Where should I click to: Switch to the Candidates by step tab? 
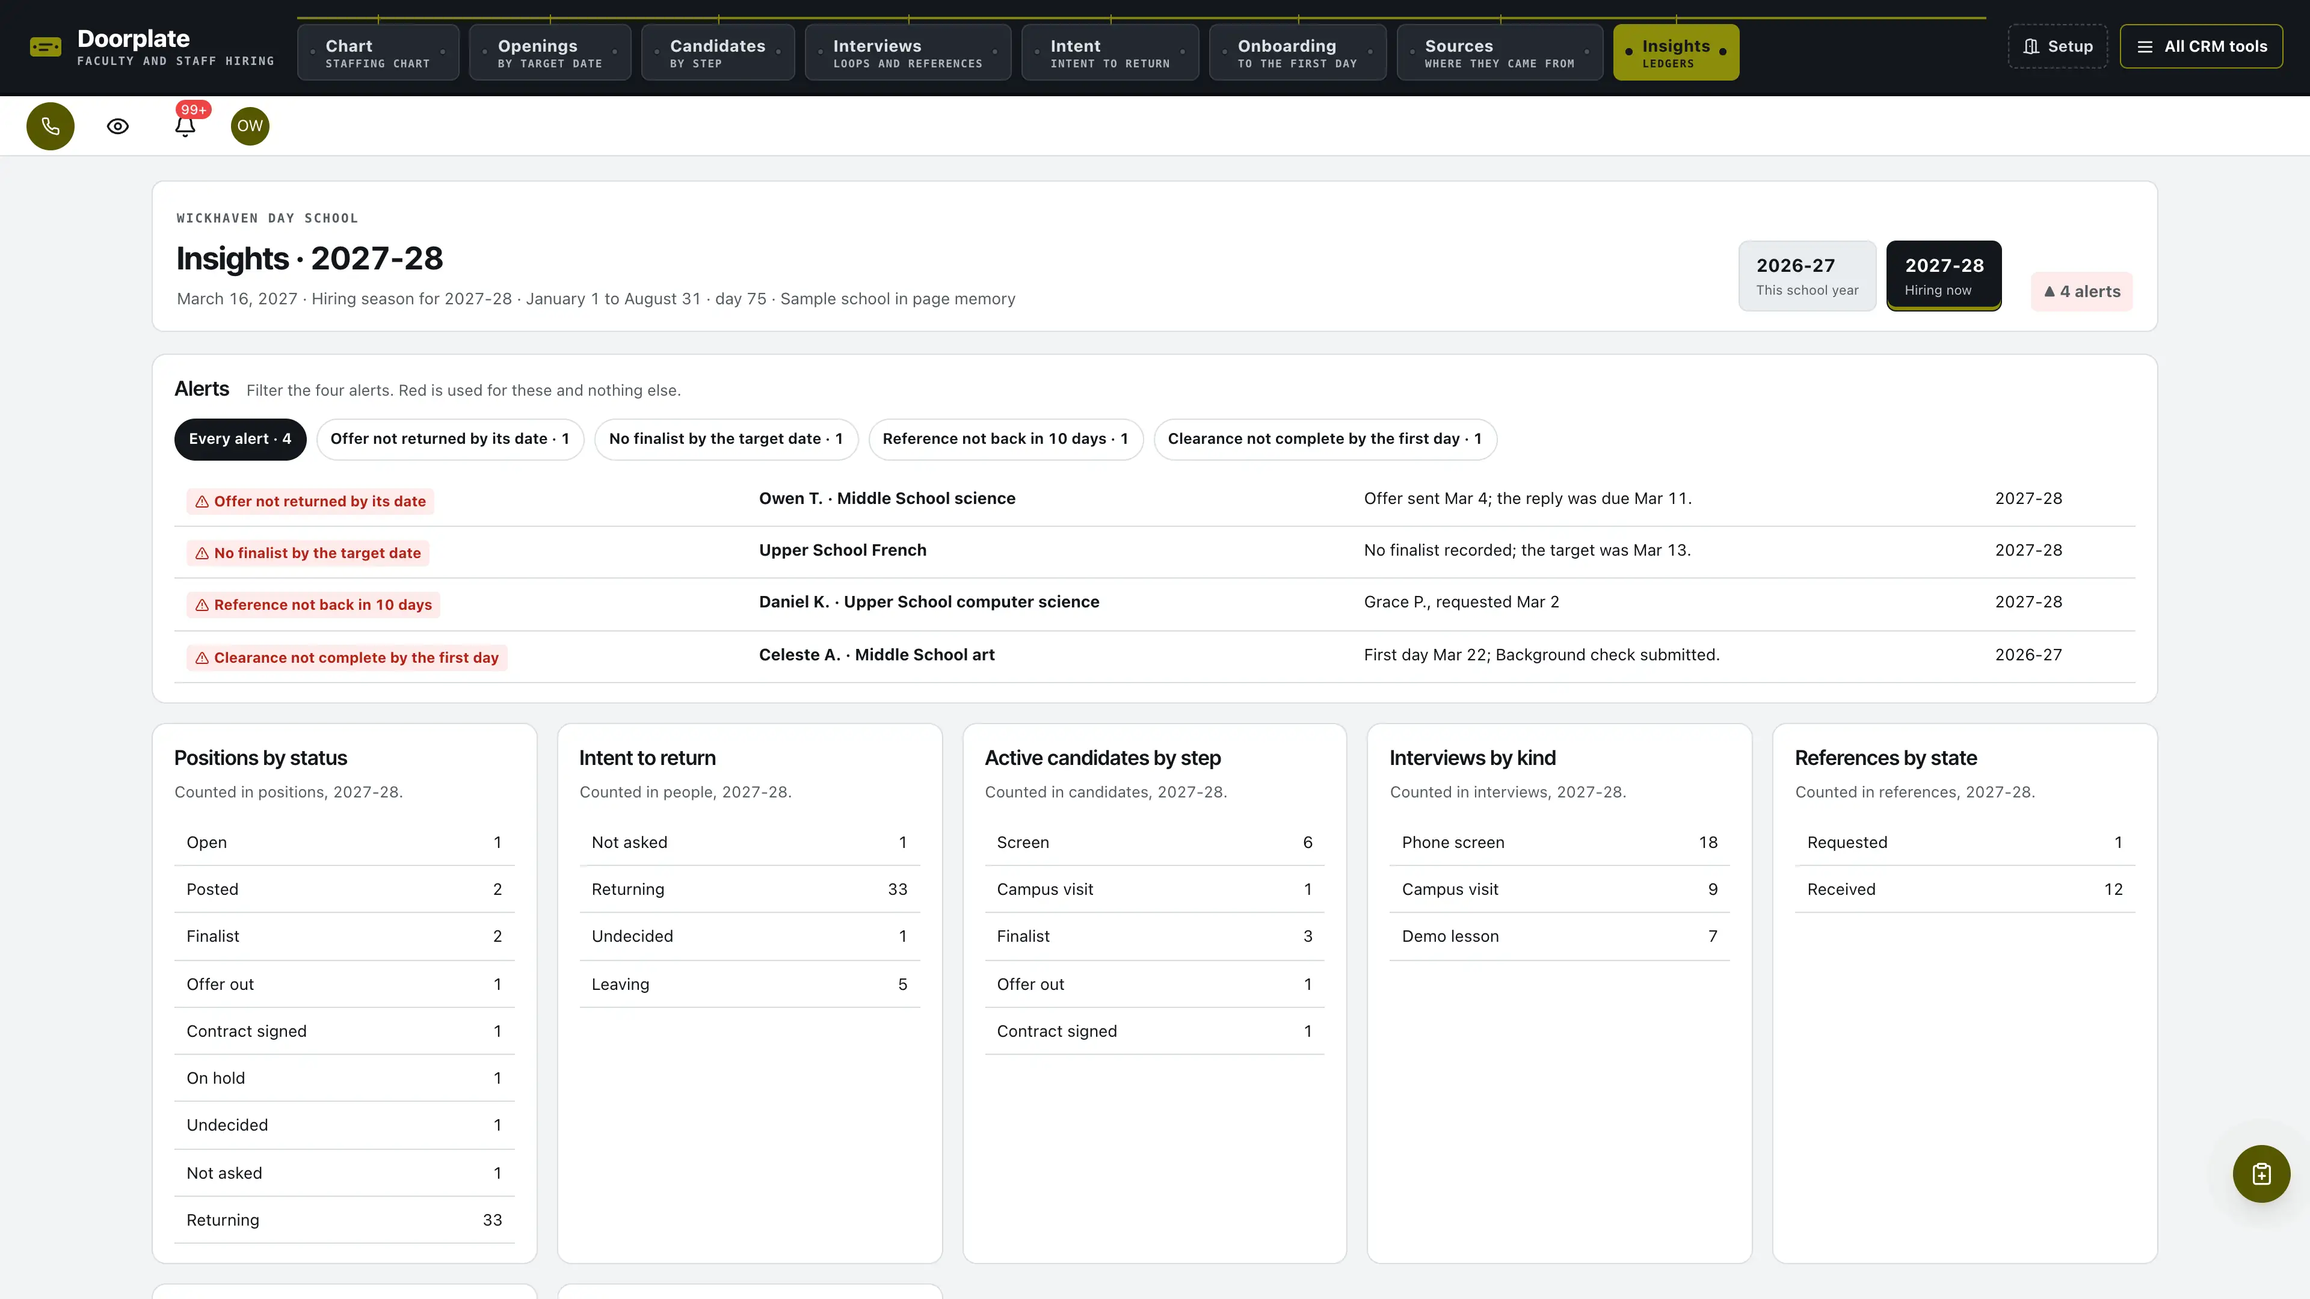tap(718, 53)
